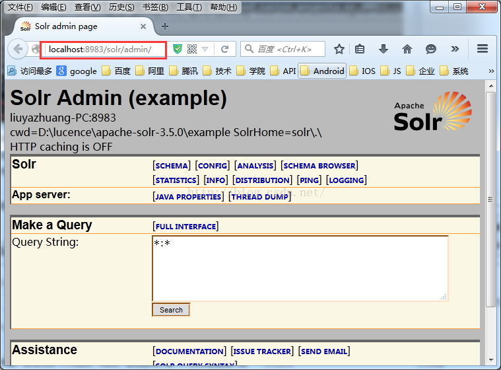Bookmark this page with the star icon
The width and height of the screenshot is (501, 370).
tap(339, 49)
